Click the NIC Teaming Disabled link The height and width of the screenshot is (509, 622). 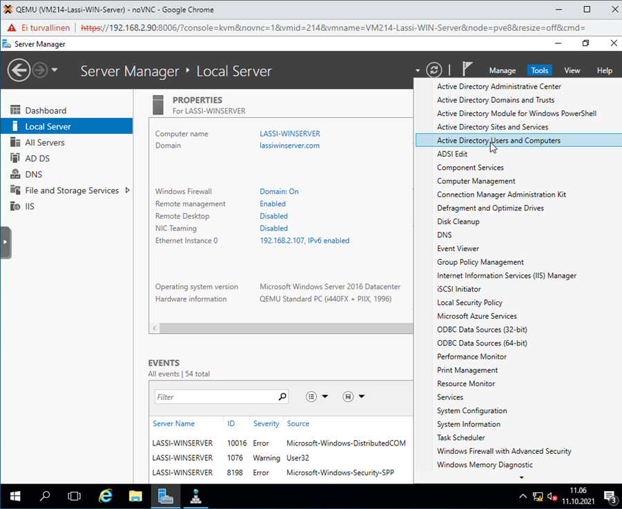pos(273,228)
